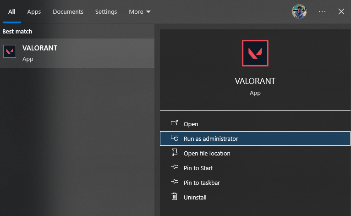Click the VALORANT icon in Best match
The width and height of the screenshot is (351, 216).
pos(10,51)
